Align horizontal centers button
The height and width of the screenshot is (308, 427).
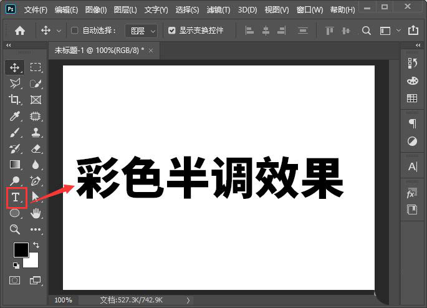pyautogui.click(x=266, y=31)
